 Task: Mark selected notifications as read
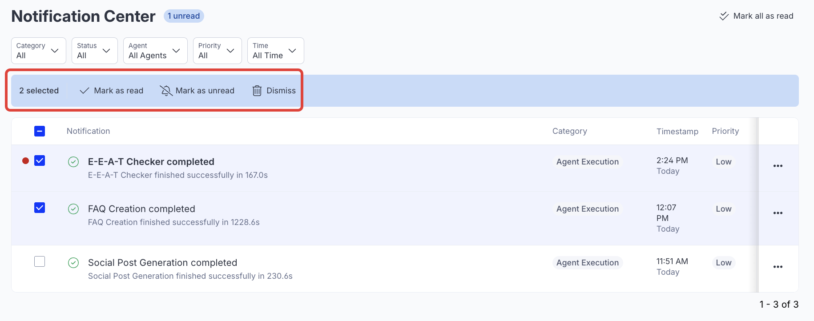(x=111, y=91)
